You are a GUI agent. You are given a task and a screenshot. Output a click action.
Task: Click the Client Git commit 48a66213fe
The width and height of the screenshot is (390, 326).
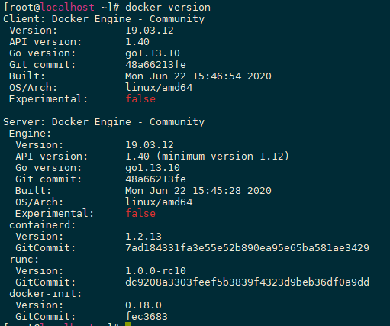156,65
